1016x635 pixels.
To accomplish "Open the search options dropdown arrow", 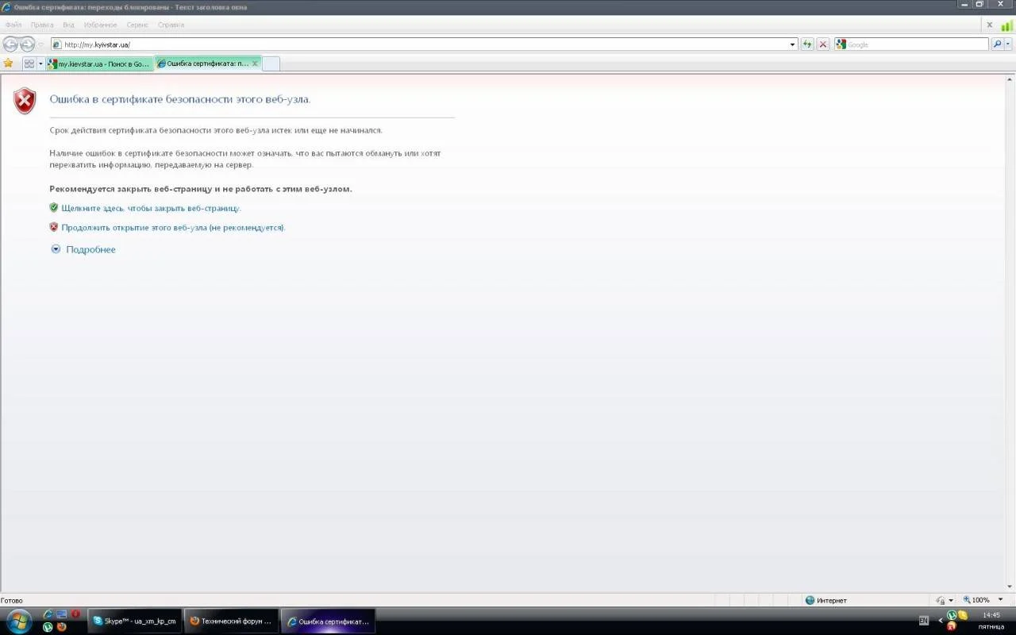I will (1010, 44).
